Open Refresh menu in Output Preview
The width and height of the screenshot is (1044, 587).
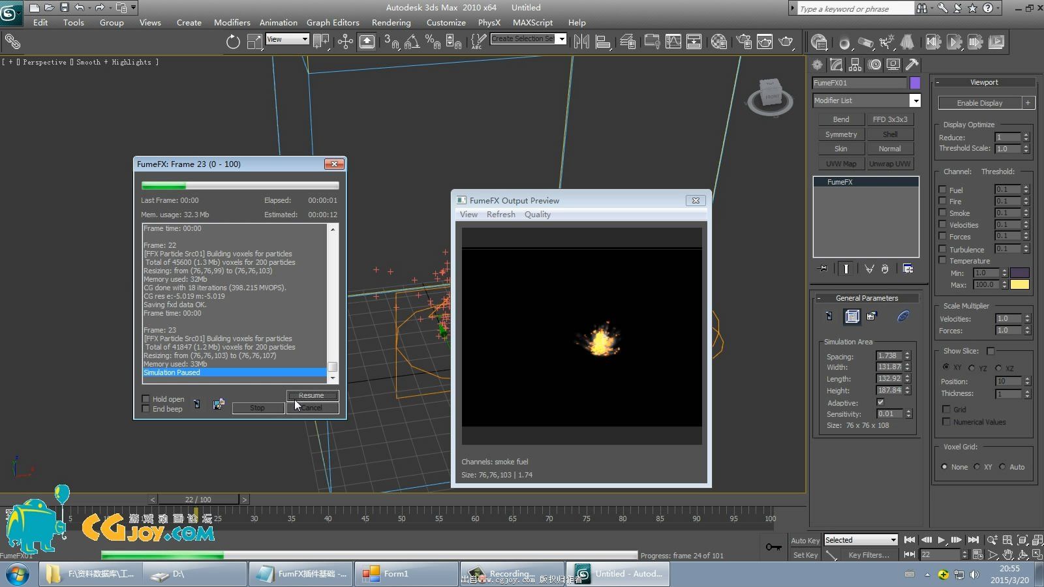(500, 215)
